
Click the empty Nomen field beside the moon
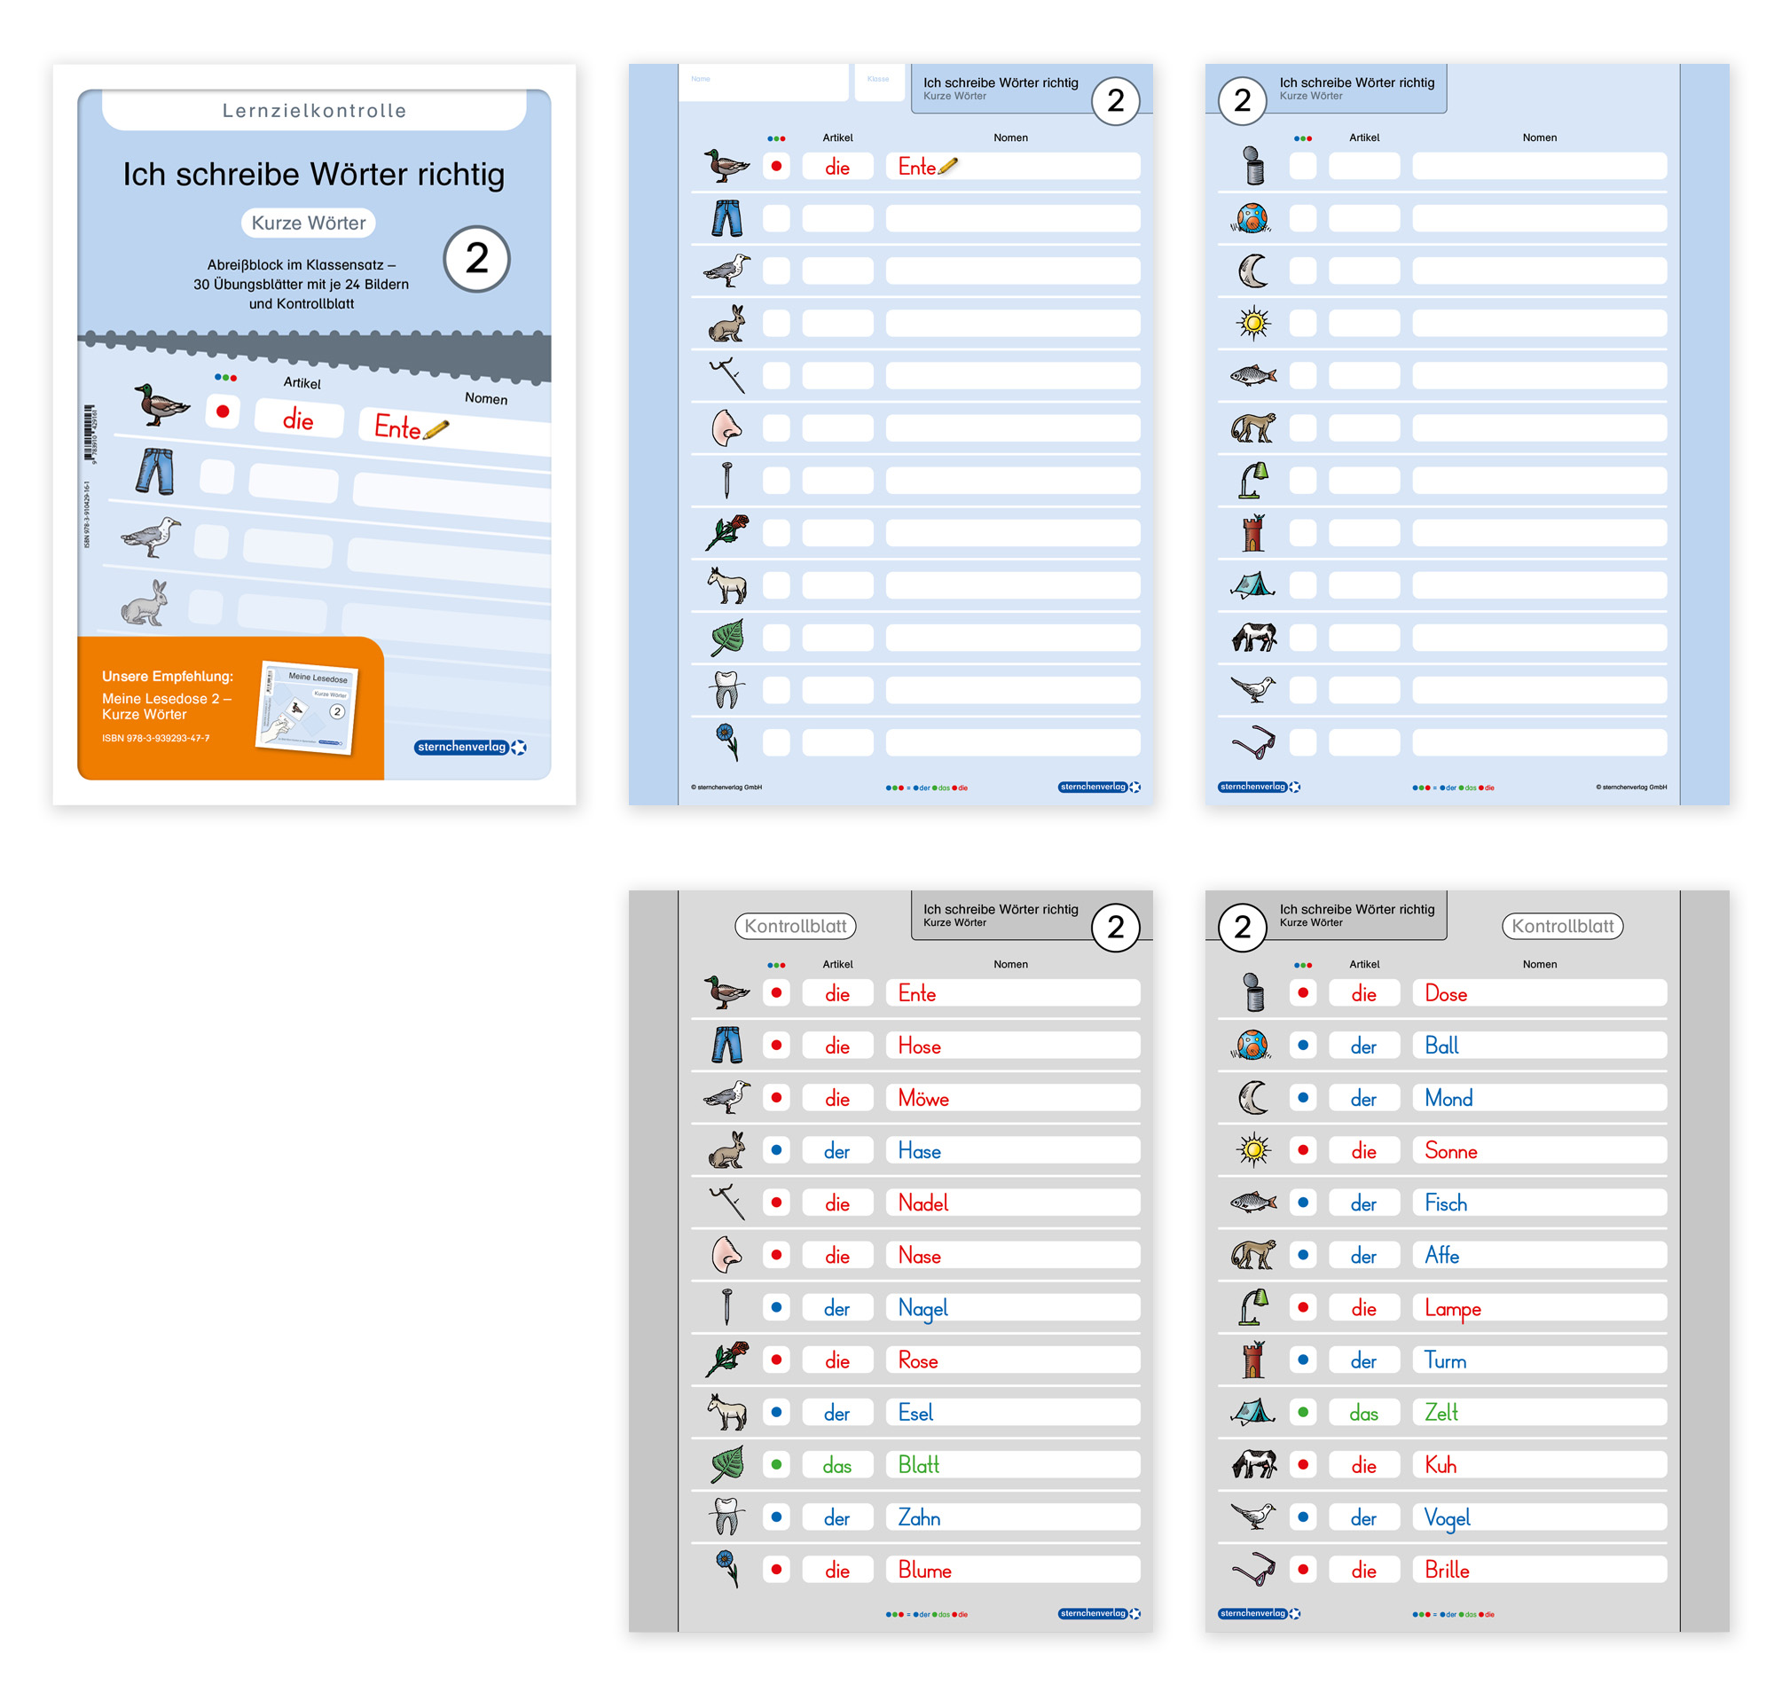1537,270
